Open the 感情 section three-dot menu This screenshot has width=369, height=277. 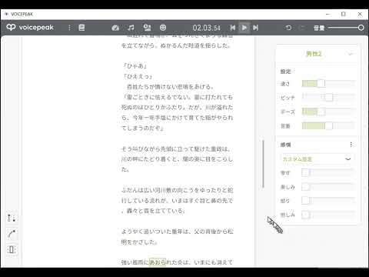[351, 145]
